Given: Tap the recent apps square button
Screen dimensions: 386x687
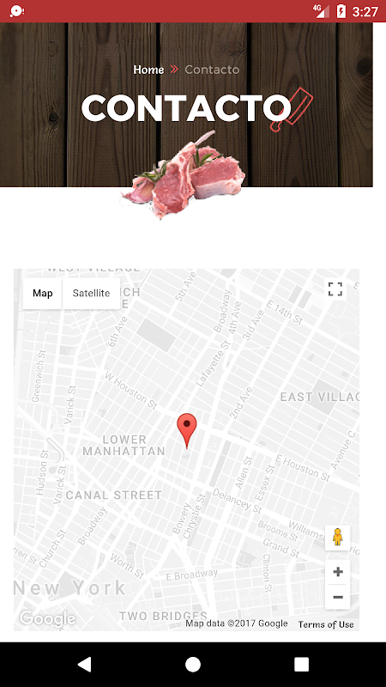Looking at the screenshot, I should tap(301, 664).
